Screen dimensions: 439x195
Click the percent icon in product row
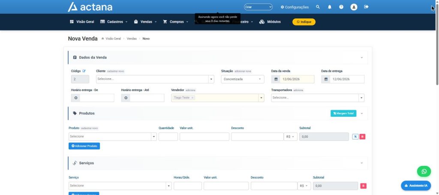(355, 136)
